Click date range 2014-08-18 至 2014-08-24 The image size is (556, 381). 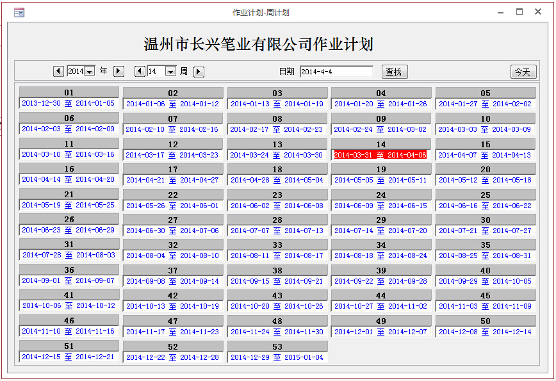click(x=380, y=255)
